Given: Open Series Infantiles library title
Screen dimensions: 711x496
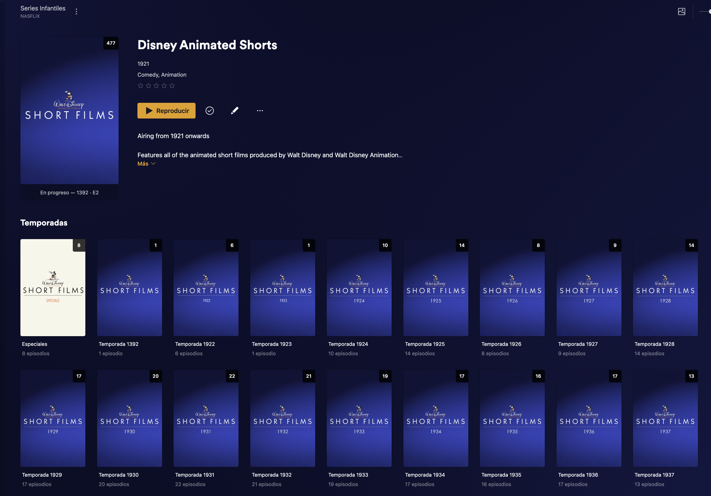Looking at the screenshot, I should [x=43, y=8].
